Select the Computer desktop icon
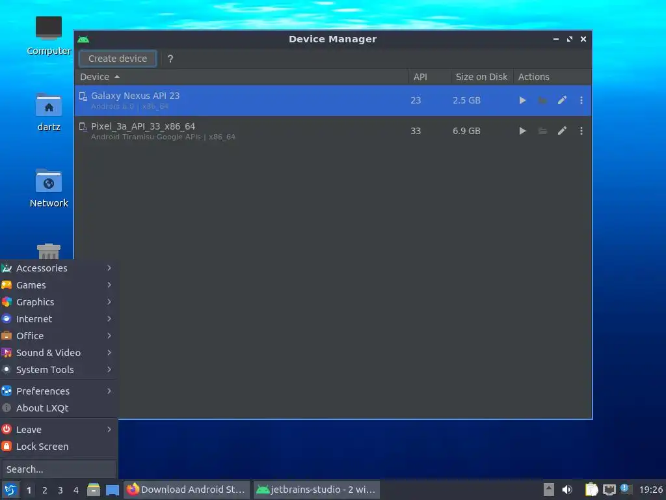 [48, 36]
